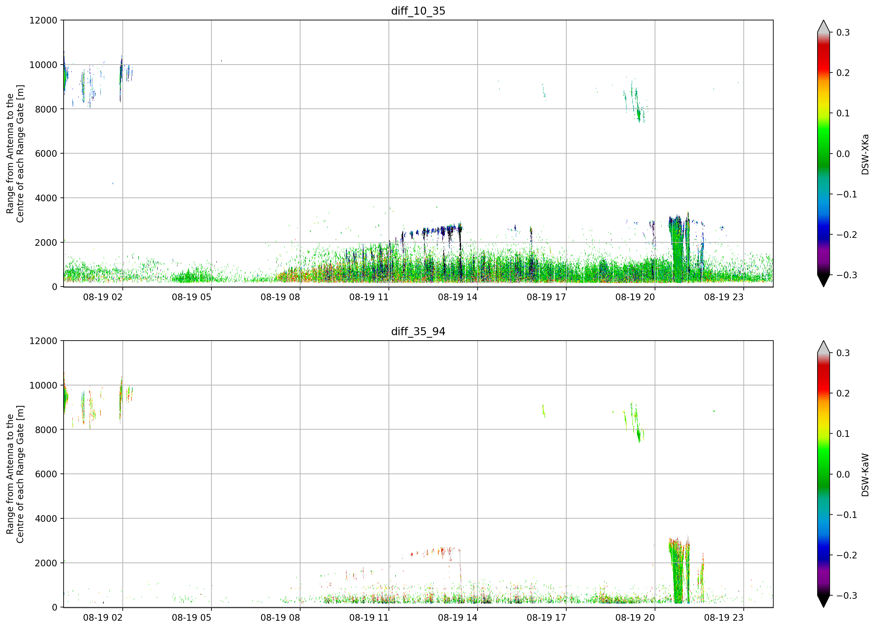Select '08-19 14' tick under diff_10_35 plot
The width and height of the screenshot is (876, 629).
coord(458,297)
